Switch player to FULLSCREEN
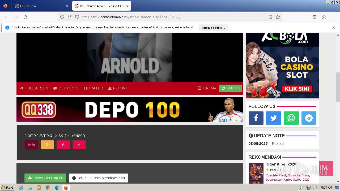The image size is (340, 191). tap(34, 88)
